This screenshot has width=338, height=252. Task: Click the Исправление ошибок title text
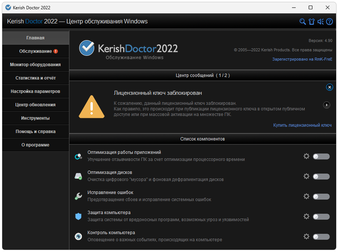click(110, 193)
